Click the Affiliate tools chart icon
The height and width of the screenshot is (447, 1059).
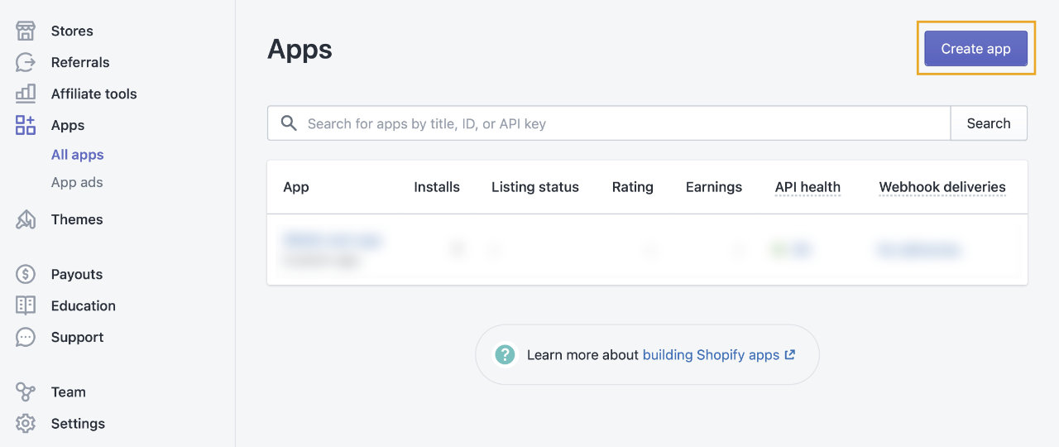point(26,94)
